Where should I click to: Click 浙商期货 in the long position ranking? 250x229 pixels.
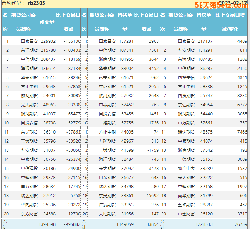click(107, 59)
